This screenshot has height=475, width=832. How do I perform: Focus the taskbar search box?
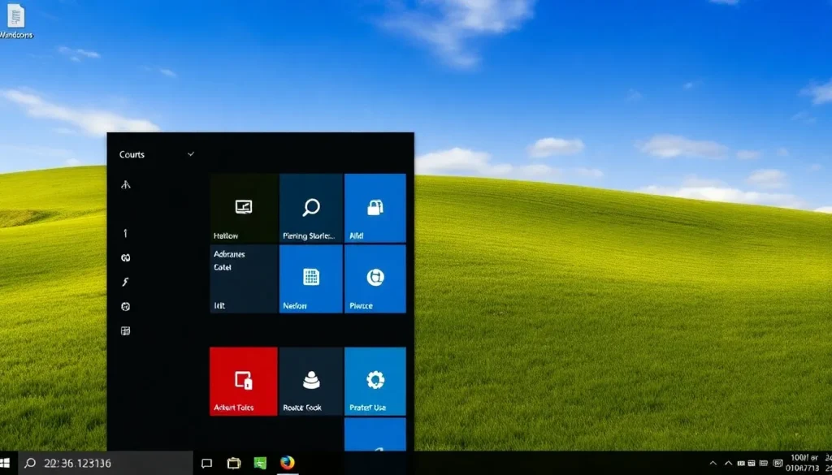click(x=106, y=463)
